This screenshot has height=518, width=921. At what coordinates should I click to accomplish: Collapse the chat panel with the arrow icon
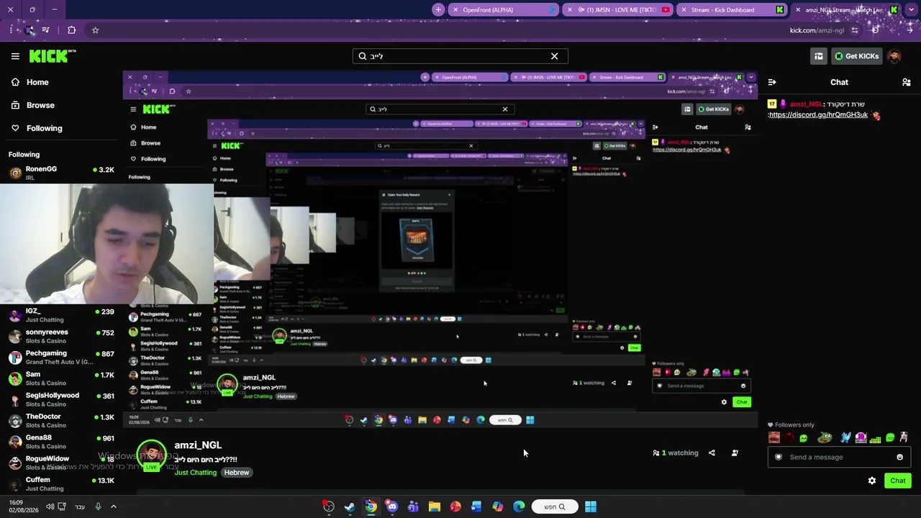point(772,82)
